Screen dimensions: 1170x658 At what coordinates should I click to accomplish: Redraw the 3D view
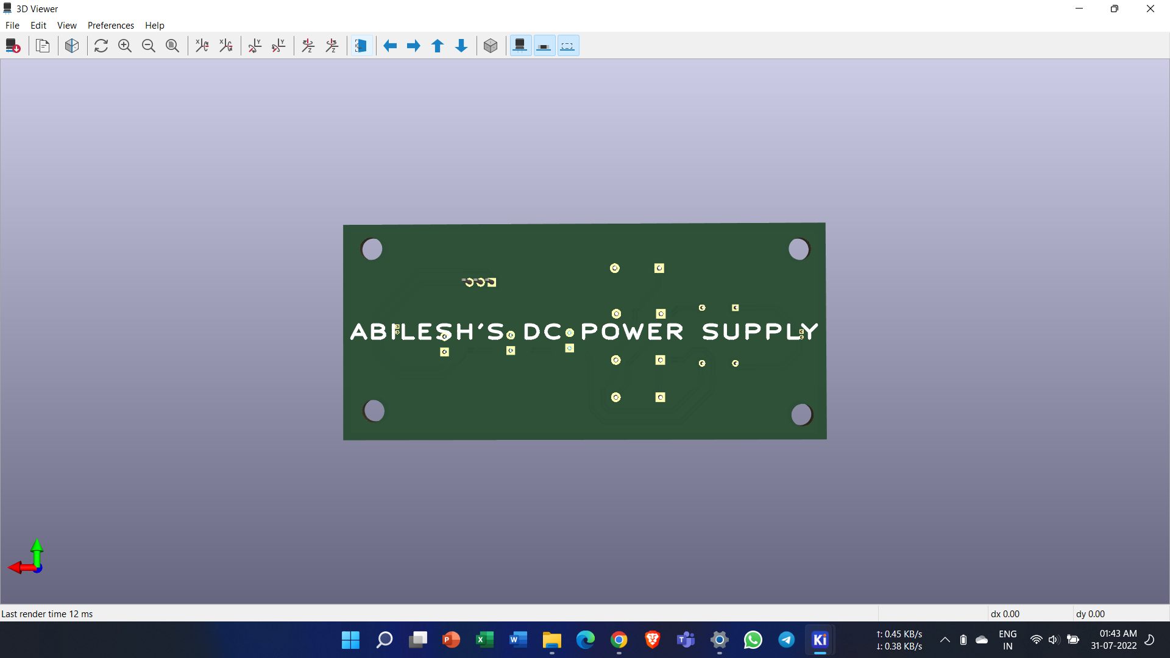(x=101, y=46)
